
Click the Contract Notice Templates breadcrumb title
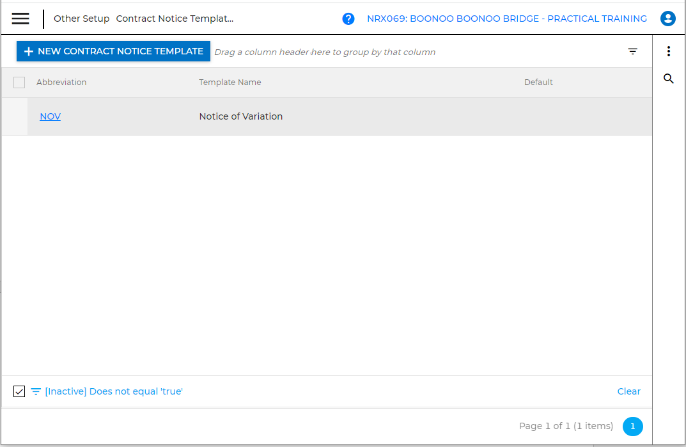pos(175,19)
